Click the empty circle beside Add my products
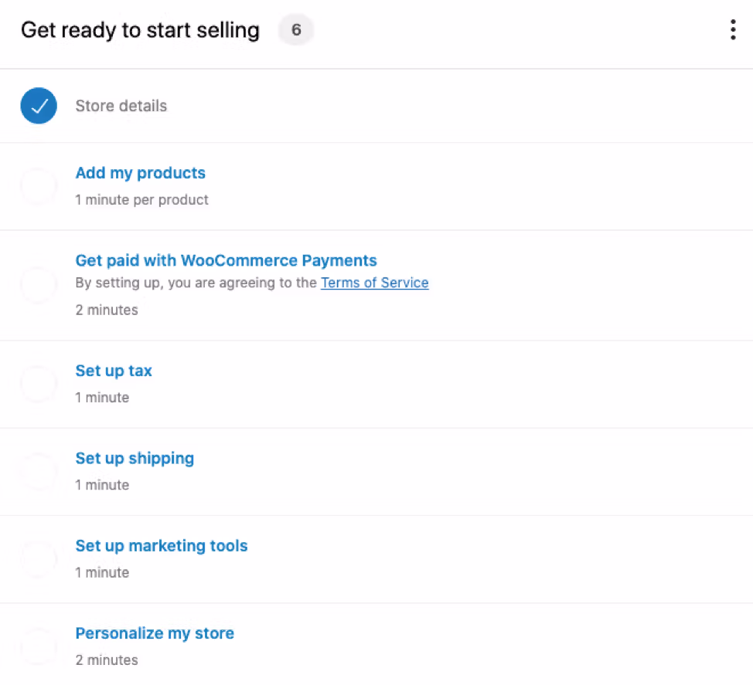The image size is (753, 685). pos(39,185)
